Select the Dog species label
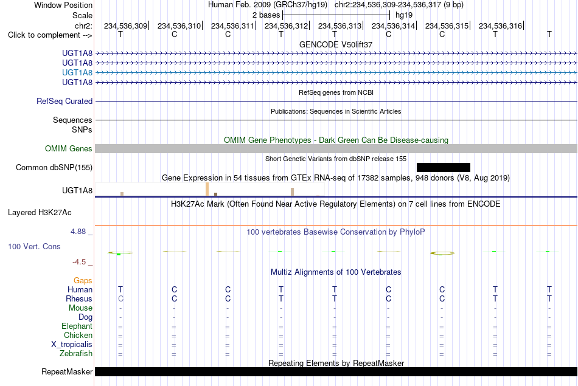The image size is (578, 386). (x=85, y=317)
